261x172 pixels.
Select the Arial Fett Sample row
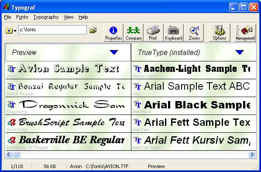tap(194, 124)
